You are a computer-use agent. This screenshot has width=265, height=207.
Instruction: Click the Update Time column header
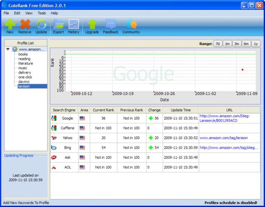[x=181, y=110]
